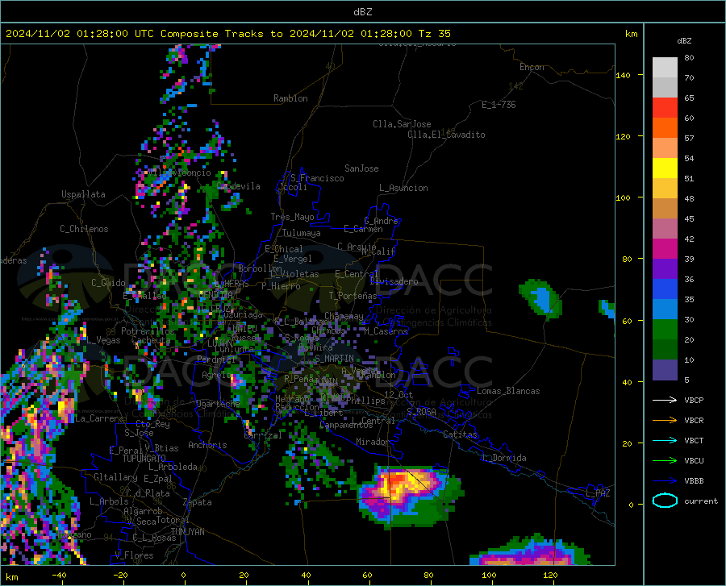
Task: Click the Tulumaya place label
Action: (x=301, y=233)
